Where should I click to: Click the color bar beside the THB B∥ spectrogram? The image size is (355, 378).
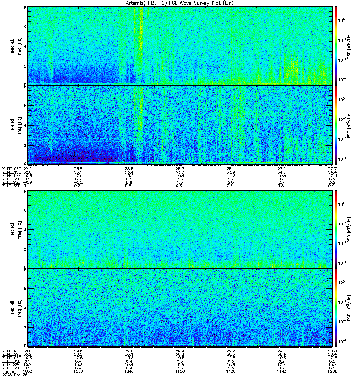click(336, 125)
